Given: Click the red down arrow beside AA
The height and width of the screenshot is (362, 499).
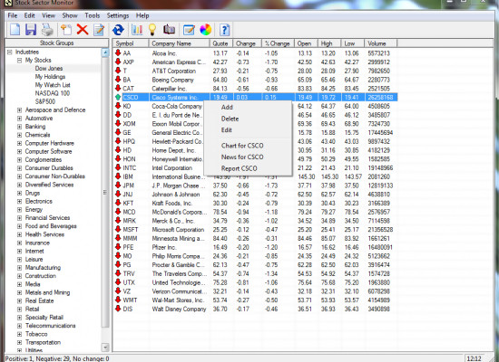Looking at the screenshot, I should (x=118, y=52).
